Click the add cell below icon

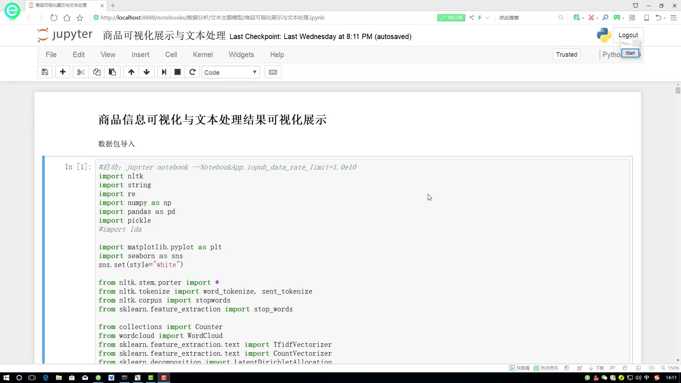click(63, 72)
